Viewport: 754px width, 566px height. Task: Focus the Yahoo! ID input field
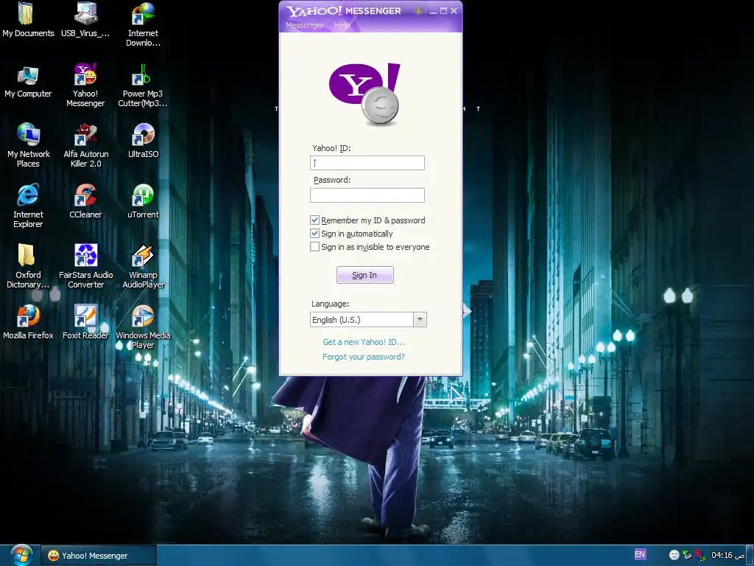pos(367,163)
